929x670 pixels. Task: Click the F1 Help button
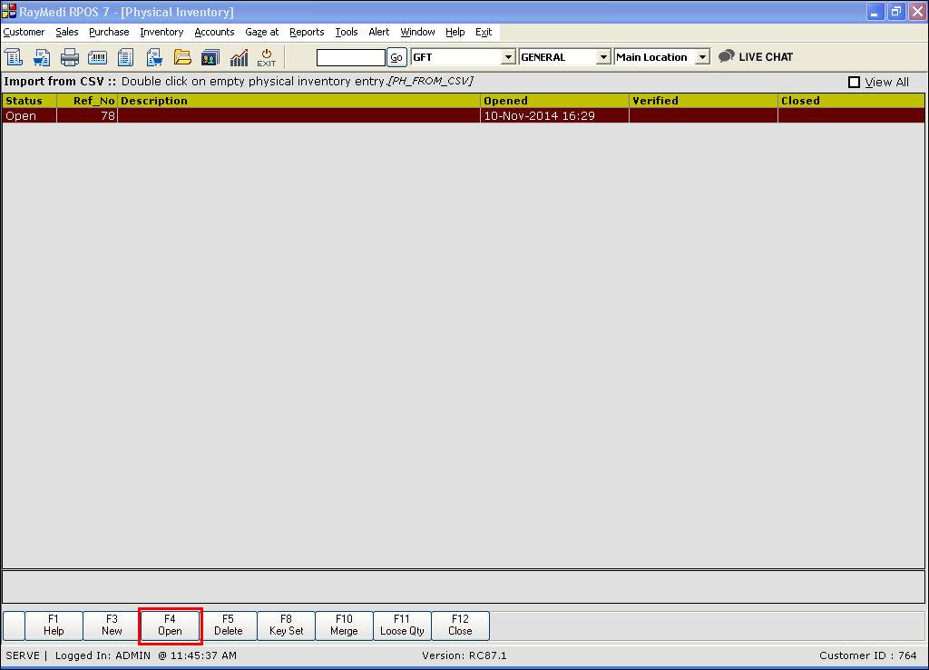[x=54, y=626]
